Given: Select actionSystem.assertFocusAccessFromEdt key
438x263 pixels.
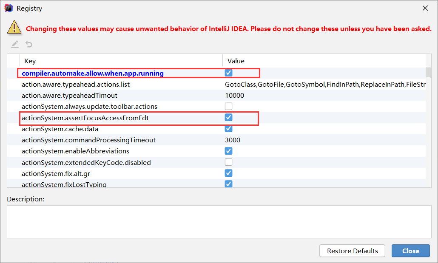Looking at the screenshot, I should (85, 118).
